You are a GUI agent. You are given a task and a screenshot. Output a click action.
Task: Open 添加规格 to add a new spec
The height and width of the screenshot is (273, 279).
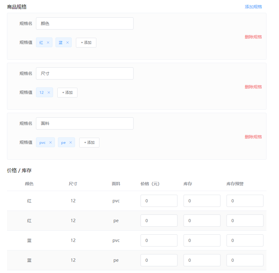(x=253, y=6)
